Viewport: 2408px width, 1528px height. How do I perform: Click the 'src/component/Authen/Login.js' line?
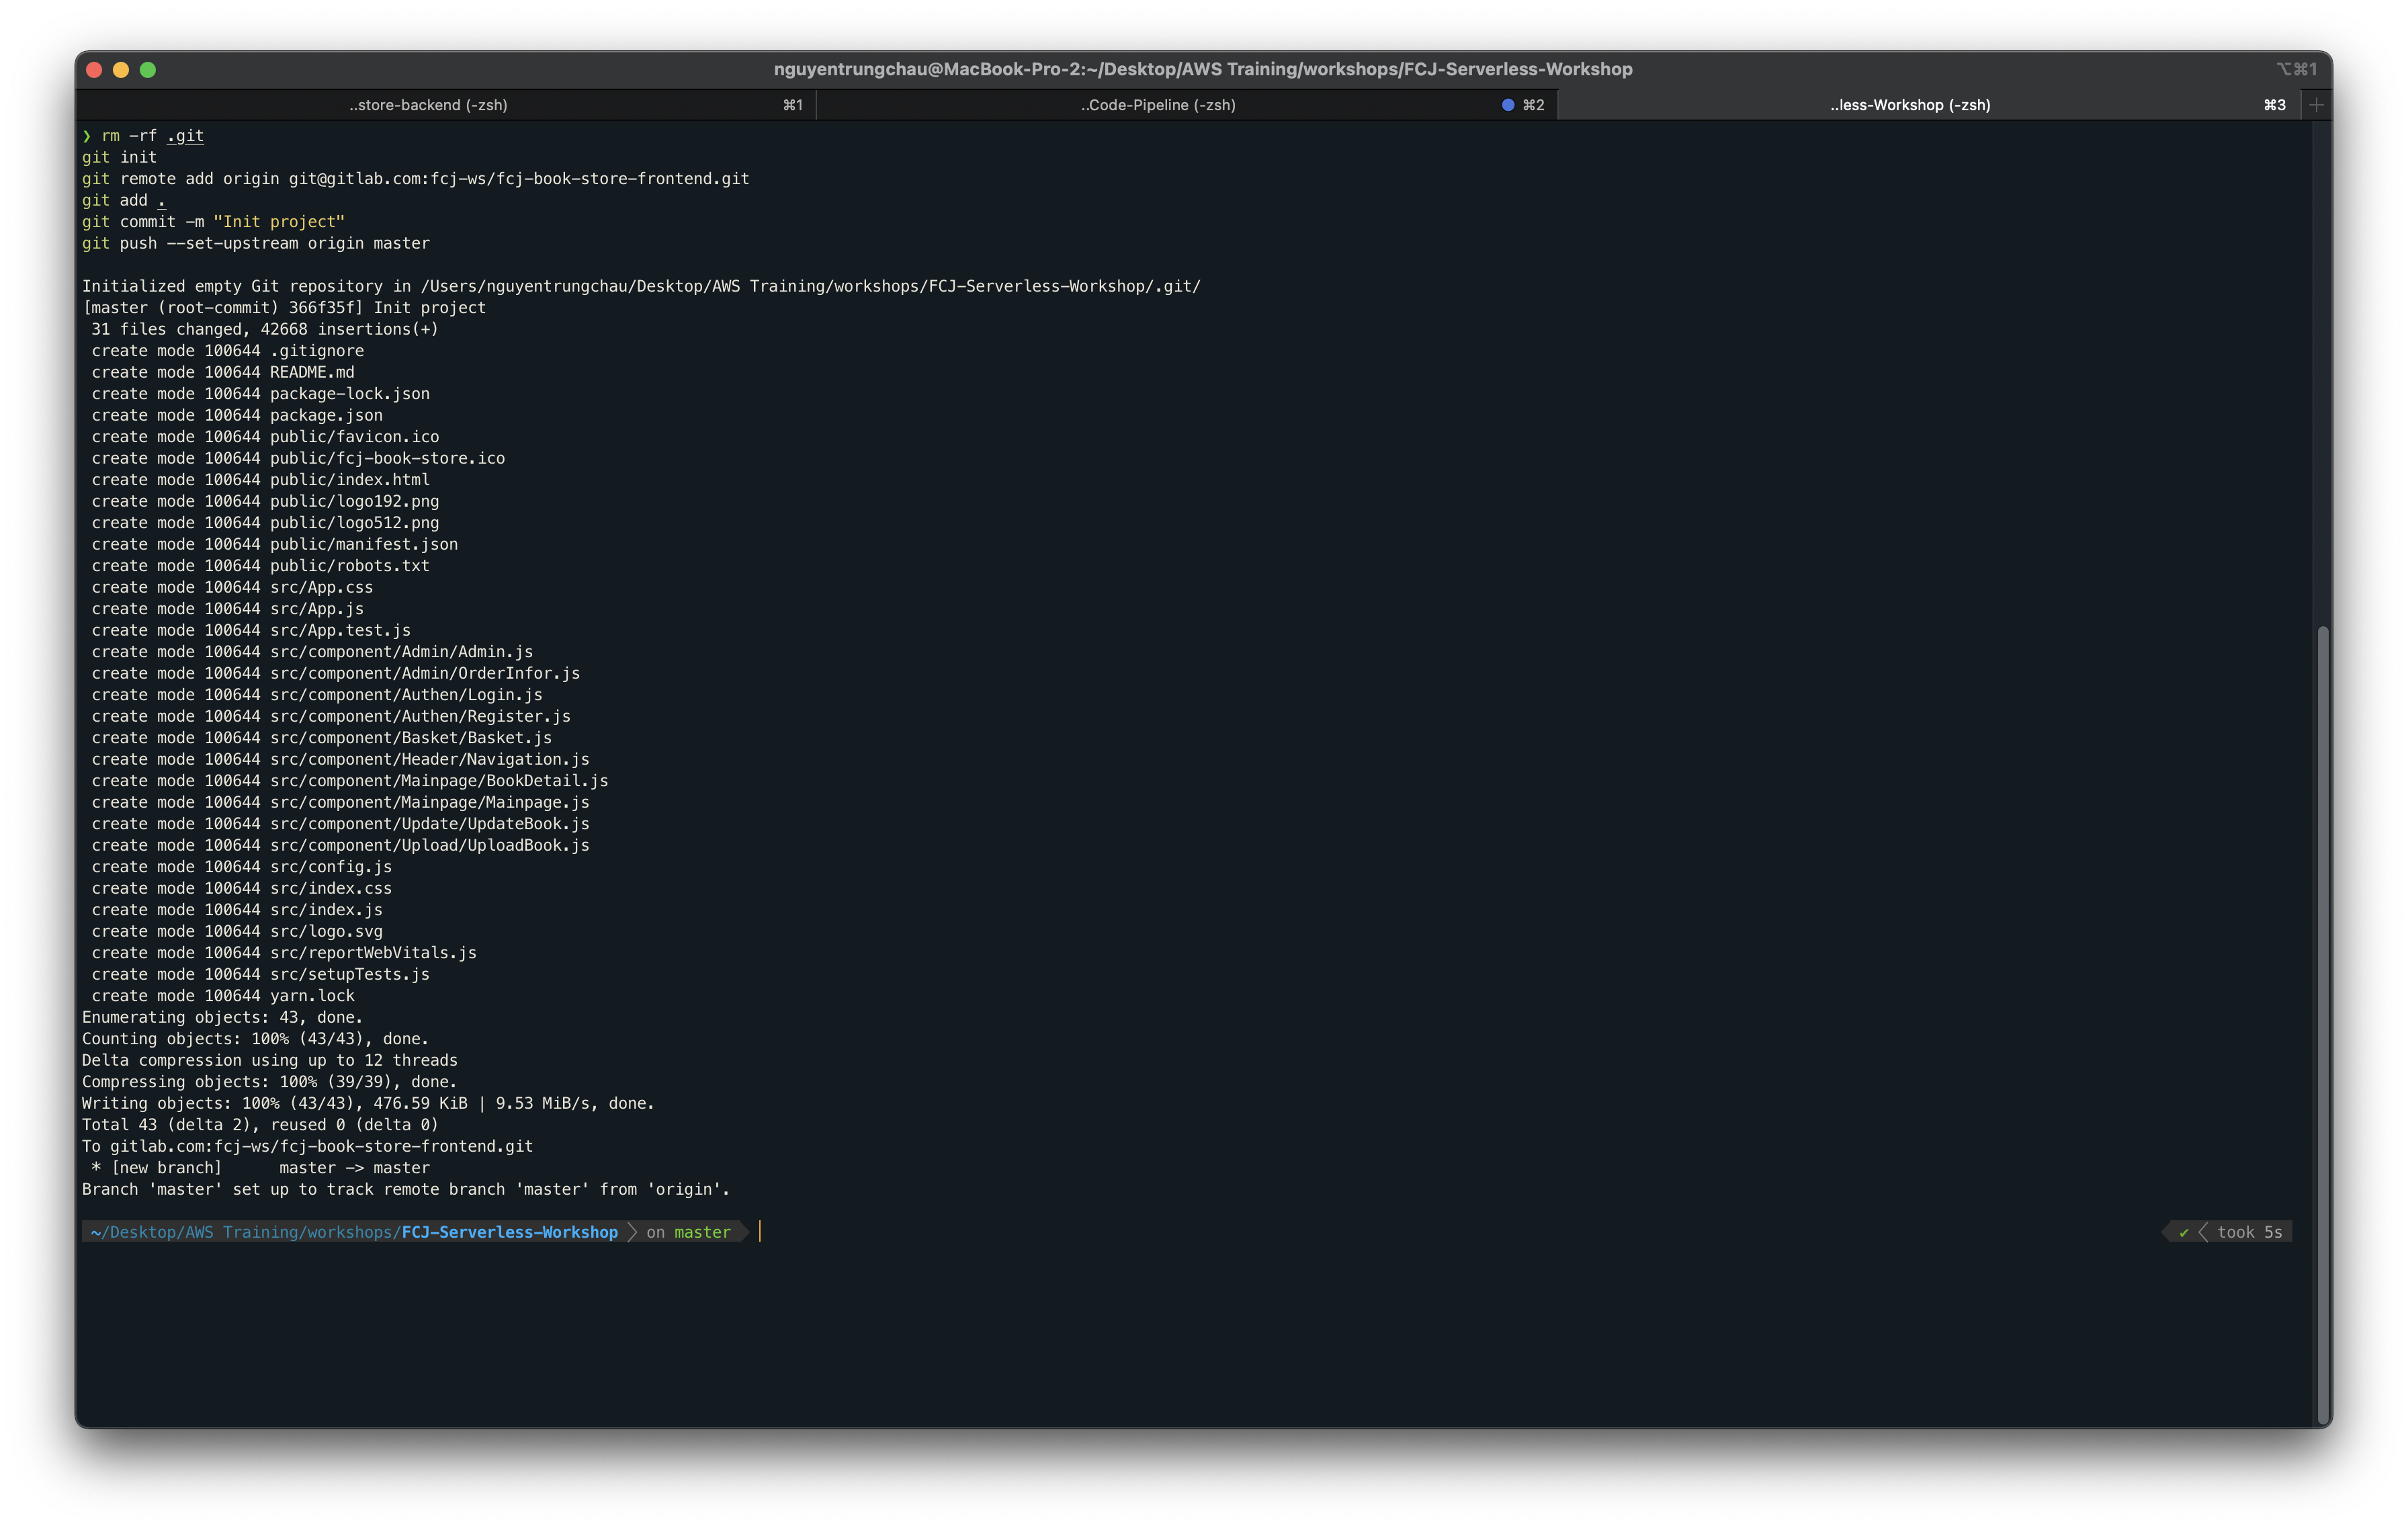(x=317, y=695)
